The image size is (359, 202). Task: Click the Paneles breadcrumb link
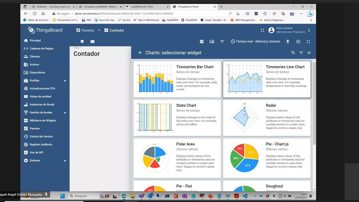[x=85, y=30]
